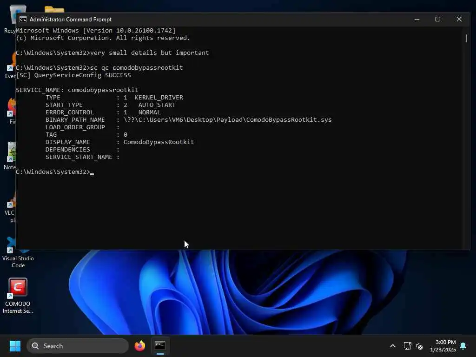
Task: Click the current prompt C:\Windows\System32>
Action: (53, 172)
